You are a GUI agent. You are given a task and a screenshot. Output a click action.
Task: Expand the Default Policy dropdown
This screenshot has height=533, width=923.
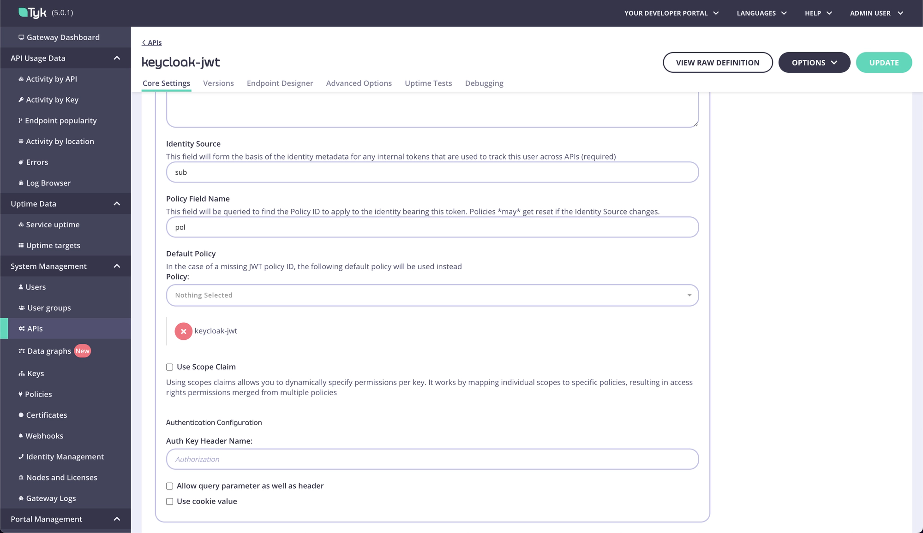[432, 295]
